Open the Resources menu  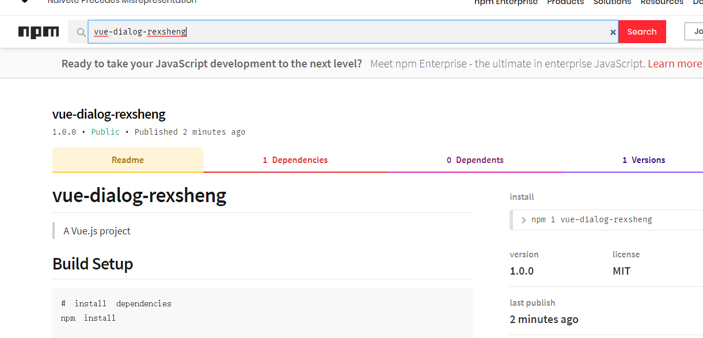tap(662, 2)
